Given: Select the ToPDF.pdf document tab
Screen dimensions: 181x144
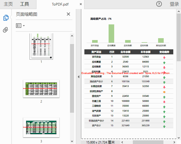Looking at the screenshot, I should [60, 4].
